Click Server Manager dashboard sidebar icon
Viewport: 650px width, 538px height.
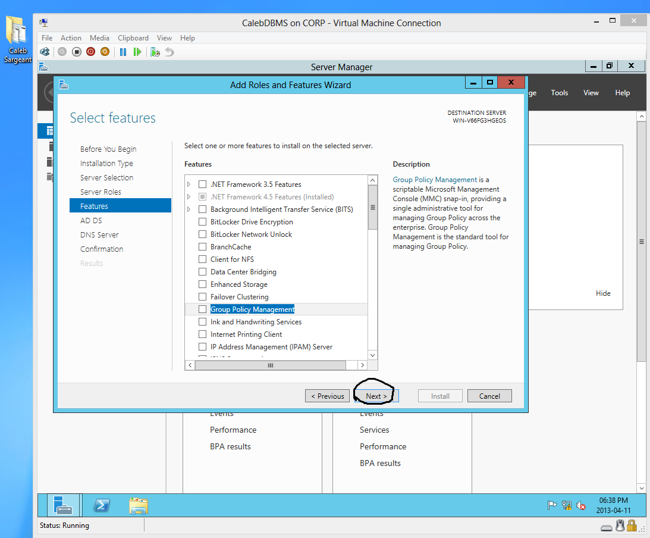pos(50,131)
